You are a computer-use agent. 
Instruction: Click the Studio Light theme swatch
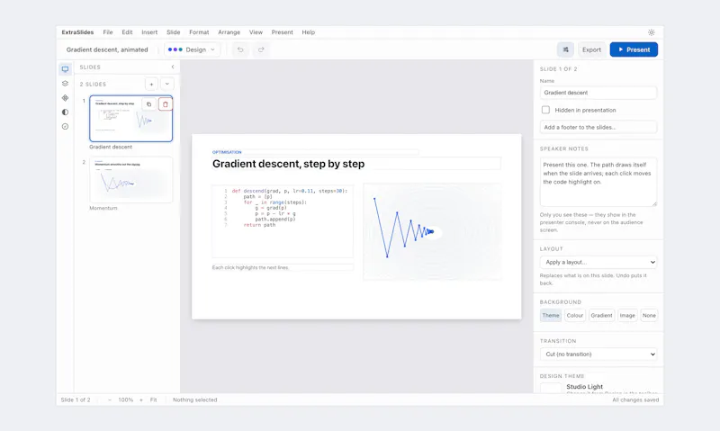(x=551, y=389)
